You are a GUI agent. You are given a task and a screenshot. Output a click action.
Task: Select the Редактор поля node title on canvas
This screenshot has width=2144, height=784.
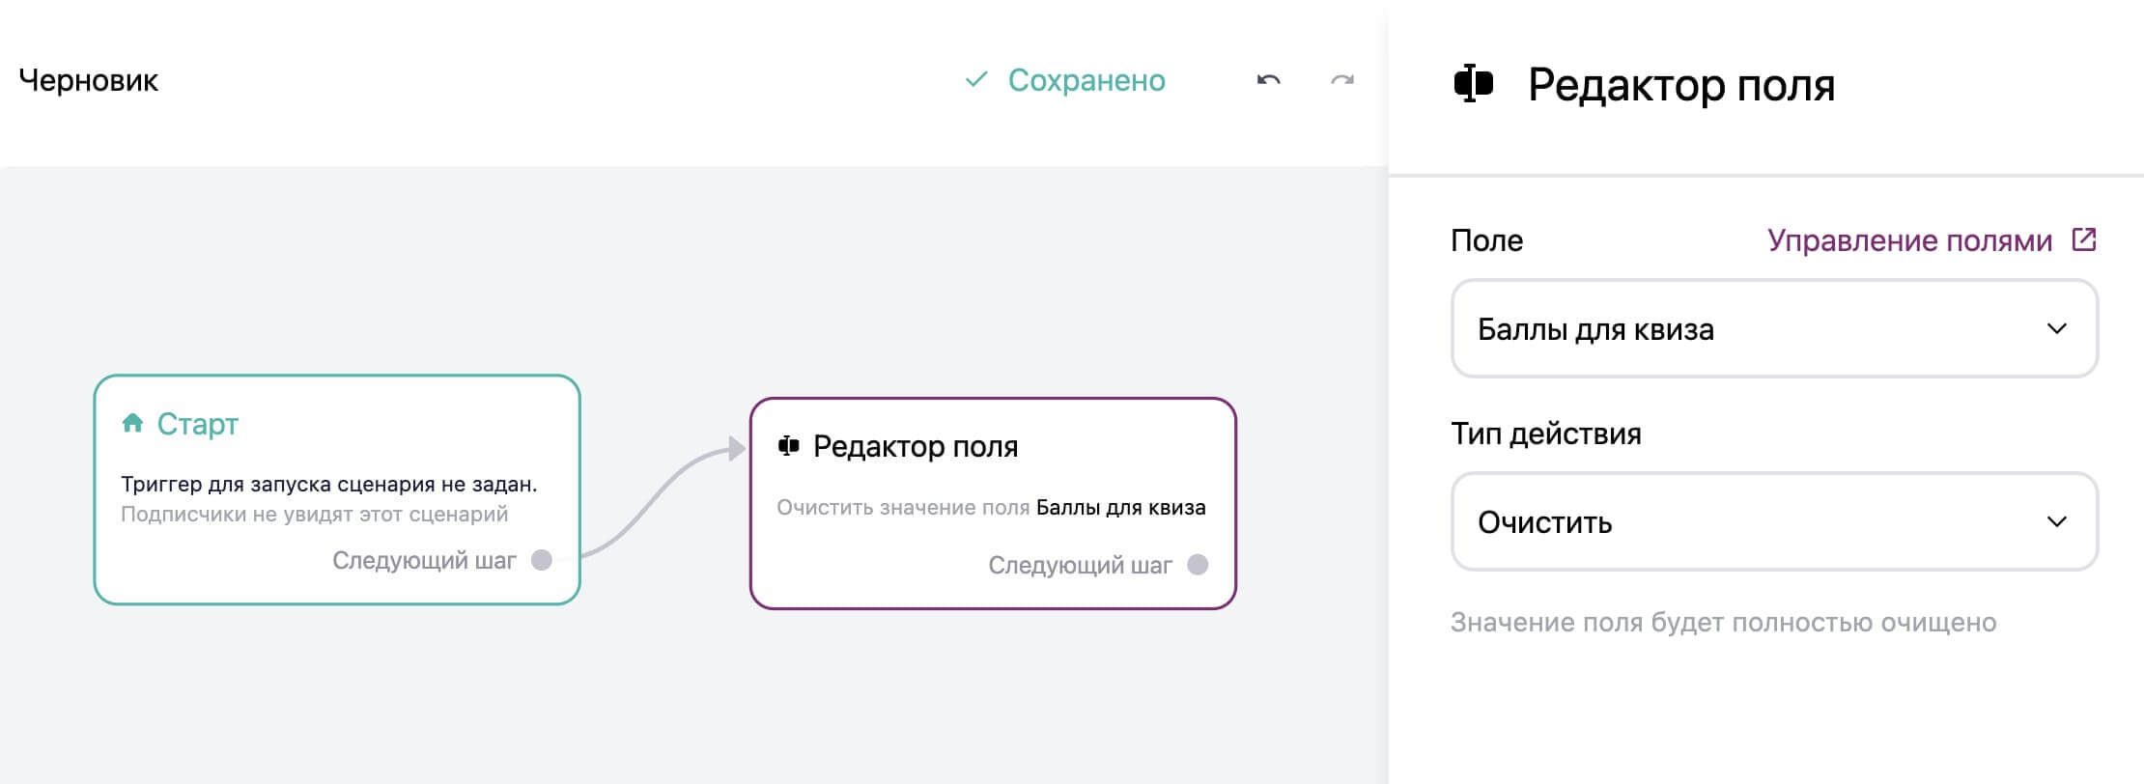tap(916, 446)
